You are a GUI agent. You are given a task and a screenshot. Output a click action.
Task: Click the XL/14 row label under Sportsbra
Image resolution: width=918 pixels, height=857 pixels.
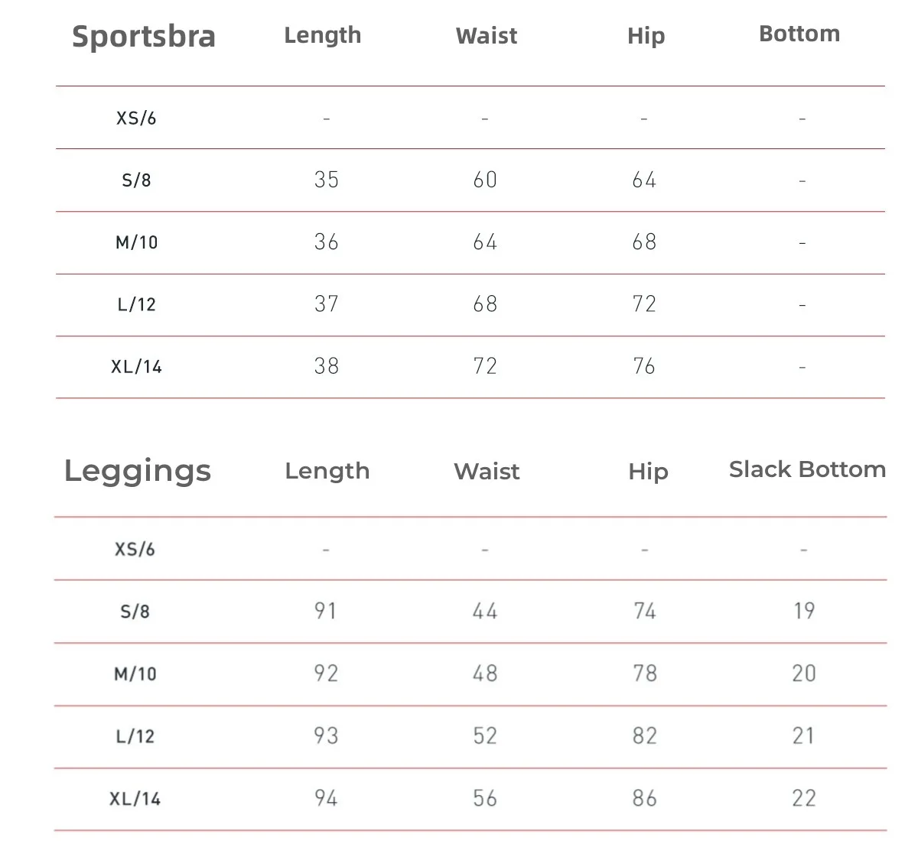(136, 366)
